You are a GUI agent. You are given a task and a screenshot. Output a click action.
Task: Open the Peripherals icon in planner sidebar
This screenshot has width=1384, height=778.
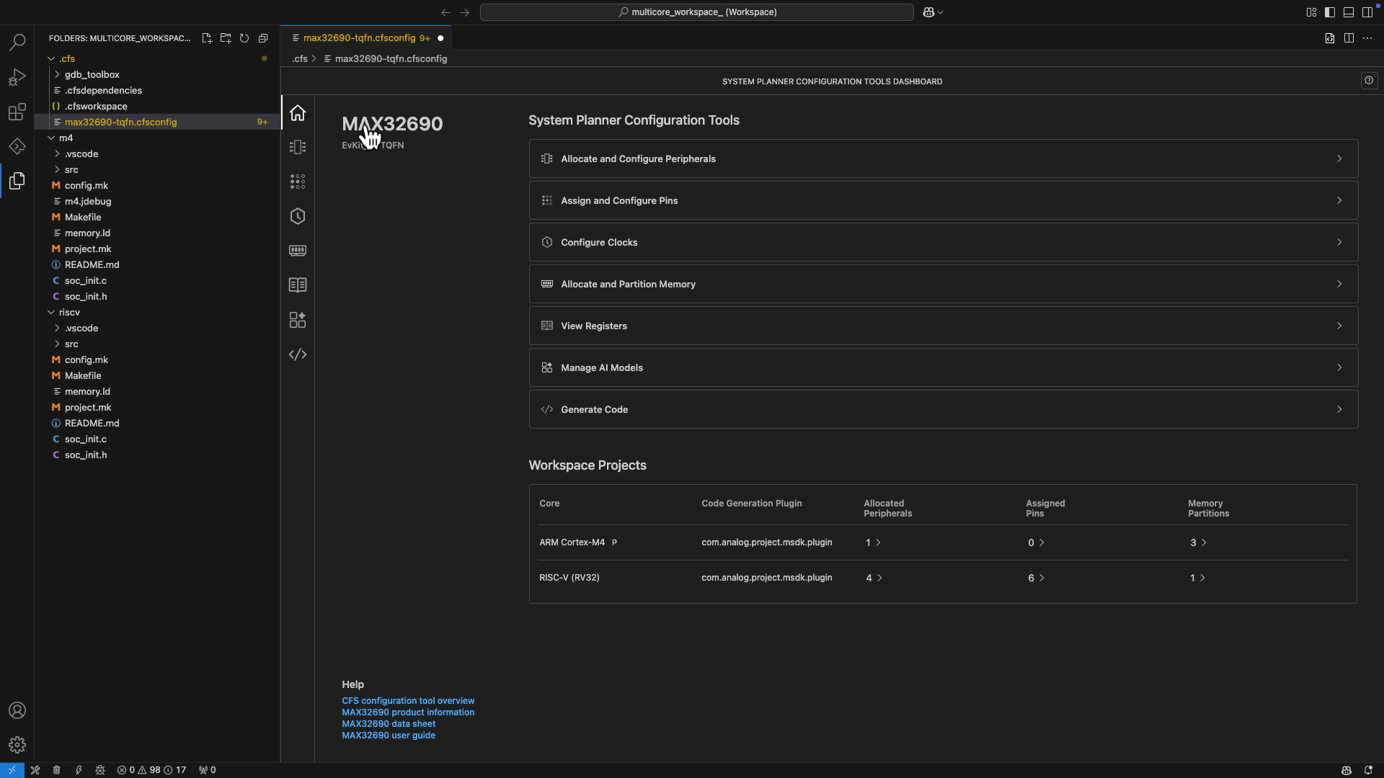point(298,147)
